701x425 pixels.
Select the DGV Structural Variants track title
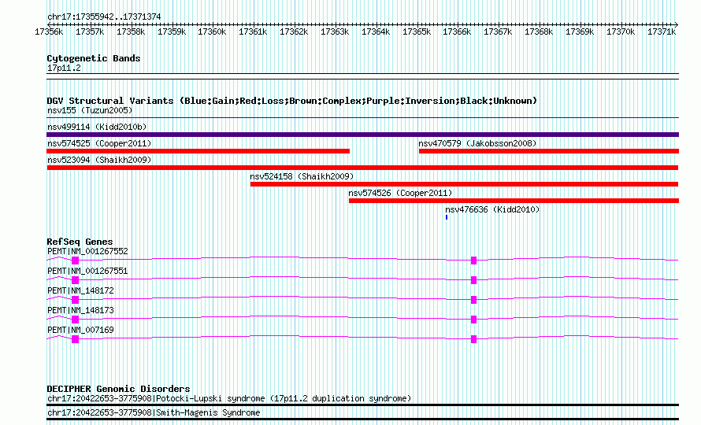(292, 101)
